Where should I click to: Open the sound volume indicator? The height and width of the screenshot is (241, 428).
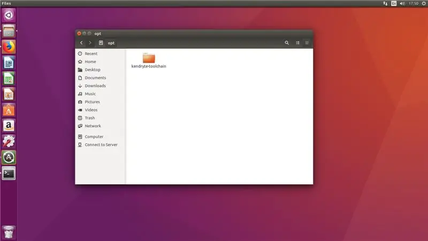coord(402,4)
